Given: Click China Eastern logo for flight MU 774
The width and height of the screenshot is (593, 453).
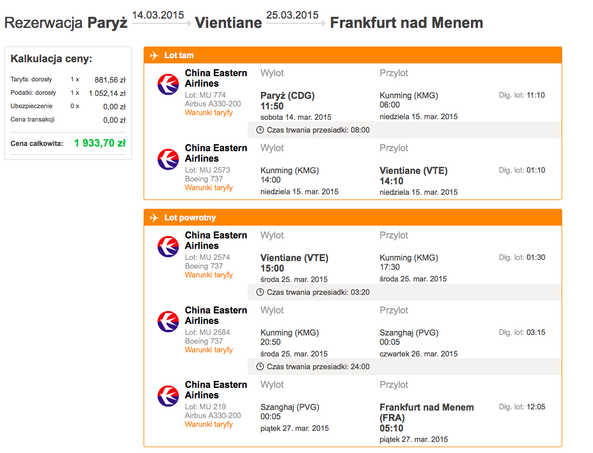Looking at the screenshot, I should pyautogui.click(x=168, y=84).
